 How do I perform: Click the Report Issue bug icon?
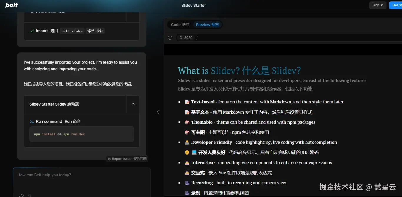(109, 159)
